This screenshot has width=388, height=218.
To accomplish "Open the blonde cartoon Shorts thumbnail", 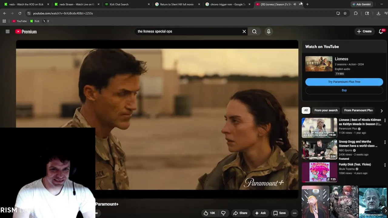I will (316, 202).
